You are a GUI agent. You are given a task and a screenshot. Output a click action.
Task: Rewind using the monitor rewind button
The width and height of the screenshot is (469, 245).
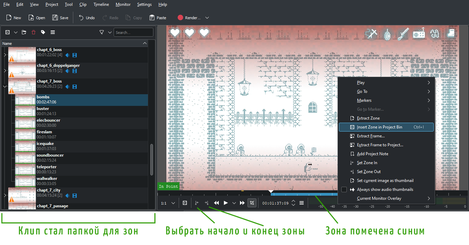click(x=216, y=203)
